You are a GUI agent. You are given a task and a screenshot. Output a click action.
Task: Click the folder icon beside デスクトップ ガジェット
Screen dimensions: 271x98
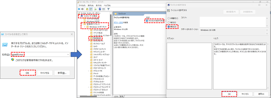pyautogui.click(x=91, y=90)
